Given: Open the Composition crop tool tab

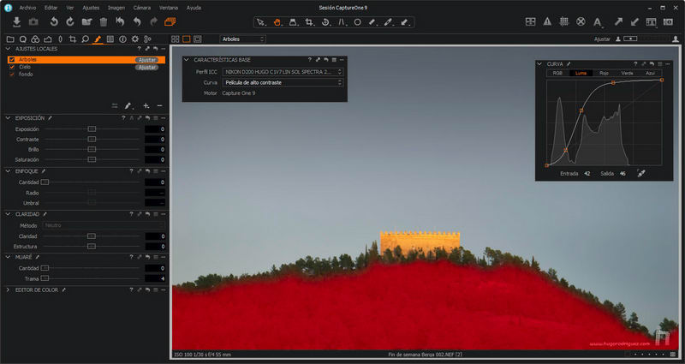Looking at the screenshot, I should [73, 39].
